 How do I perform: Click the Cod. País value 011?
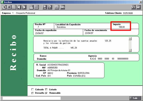pyautogui.click(x=49, y=76)
